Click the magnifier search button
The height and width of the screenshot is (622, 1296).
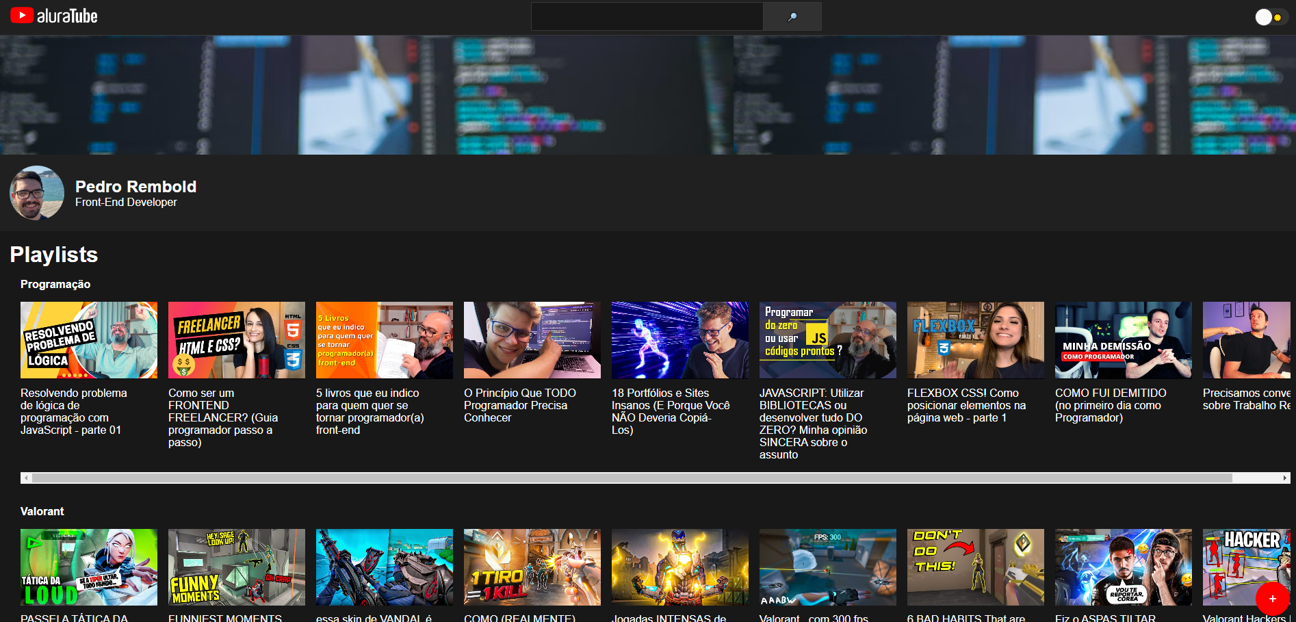point(792,16)
